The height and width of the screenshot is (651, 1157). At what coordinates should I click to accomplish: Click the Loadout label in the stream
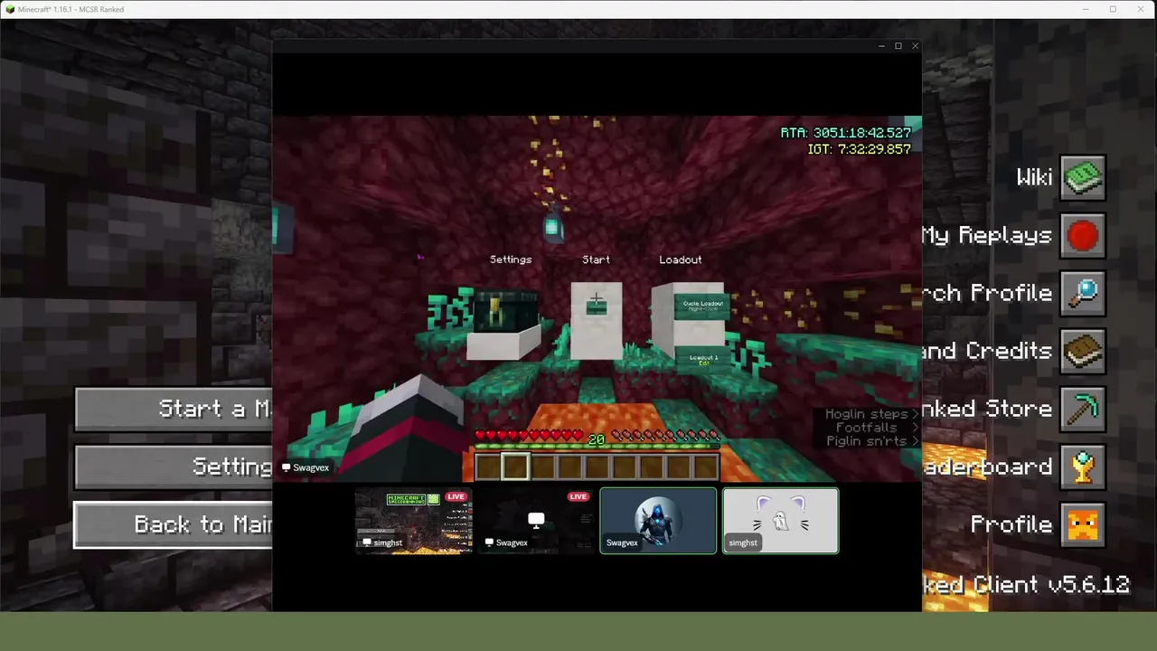pyautogui.click(x=681, y=259)
